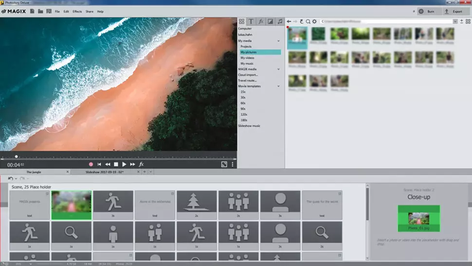Open the music note audio tab
This screenshot has height=266, width=472.
pos(280,21)
